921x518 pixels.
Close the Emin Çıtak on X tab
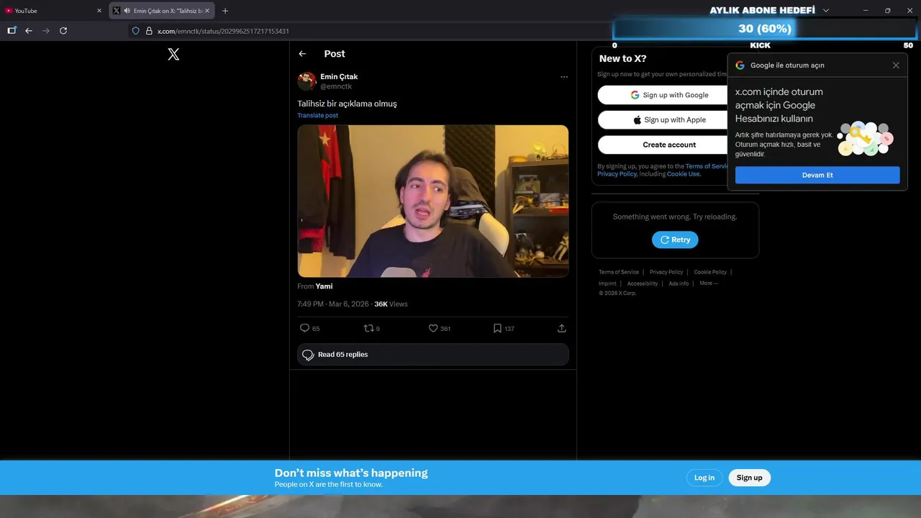pos(207,11)
